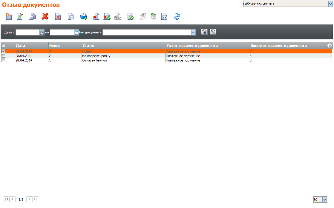Image resolution: width=334 pixels, height=208 pixels.
Task: Click the document with green checkmark icon
Action: coord(130,16)
